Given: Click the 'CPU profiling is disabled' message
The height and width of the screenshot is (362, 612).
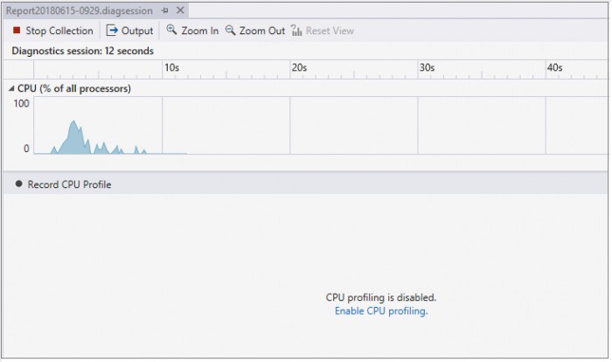Looking at the screenshot, I should click(380, 297).
